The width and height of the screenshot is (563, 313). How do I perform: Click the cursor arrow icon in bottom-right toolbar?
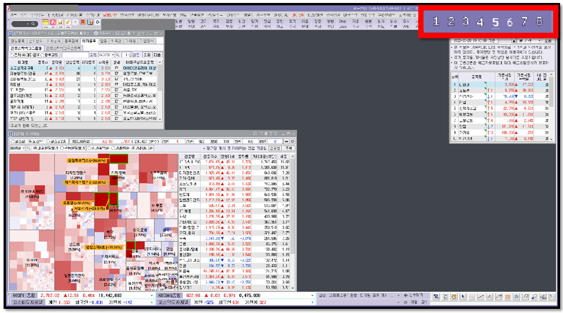pyautogui.click(x=463, y=297)
